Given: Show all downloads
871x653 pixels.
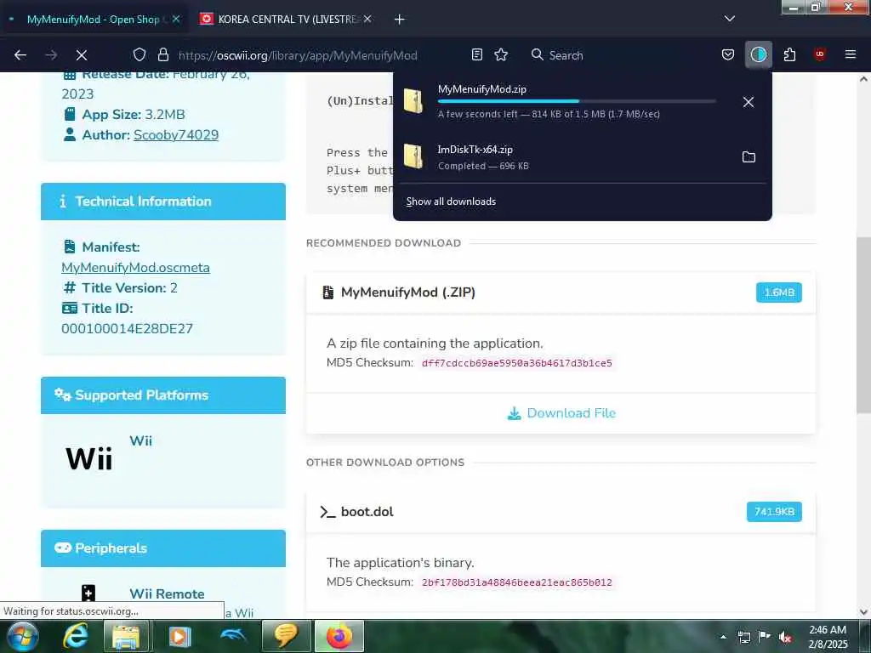Looking at the screenshot, I should click(x=451, y=202).
